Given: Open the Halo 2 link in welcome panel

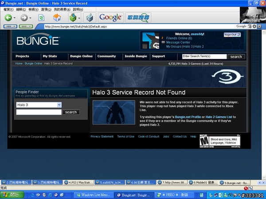Looking at the screenshot, I should pyautogui.click(x=199, y=46).
